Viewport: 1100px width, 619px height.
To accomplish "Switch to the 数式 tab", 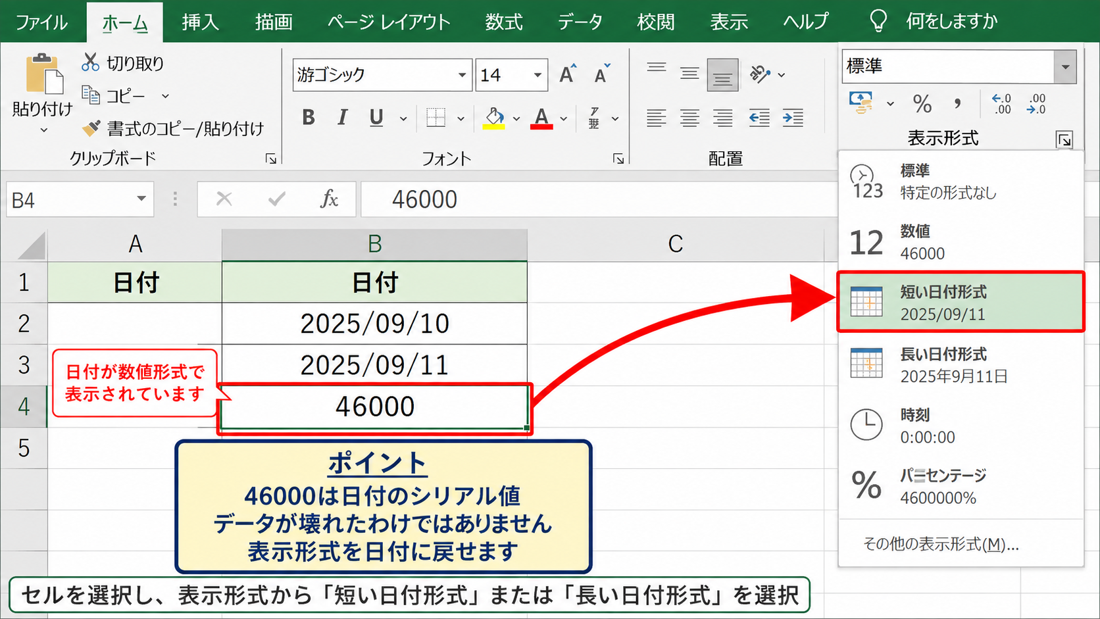I will (x=504, y=22).
